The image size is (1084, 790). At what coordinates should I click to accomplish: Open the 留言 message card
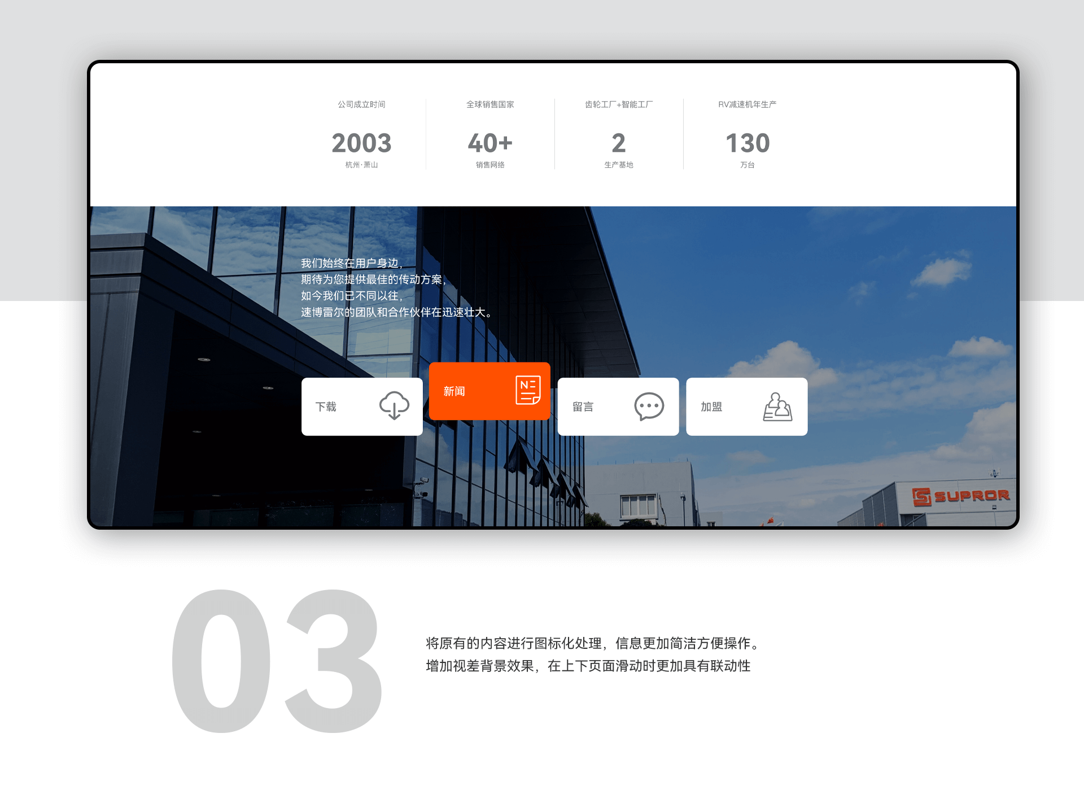(618, 407)
